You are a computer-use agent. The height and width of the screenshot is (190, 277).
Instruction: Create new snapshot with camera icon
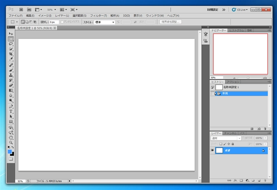(259, 129)
